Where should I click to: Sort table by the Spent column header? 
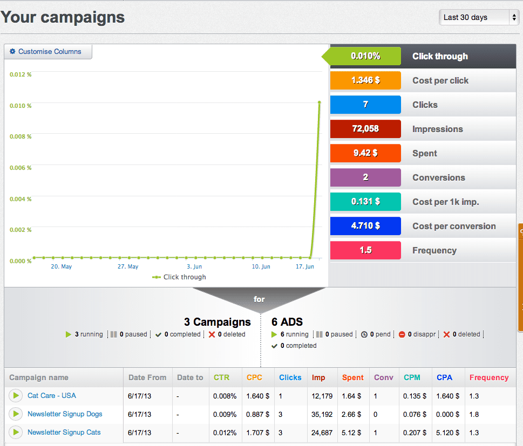click(x=352, y=378)
